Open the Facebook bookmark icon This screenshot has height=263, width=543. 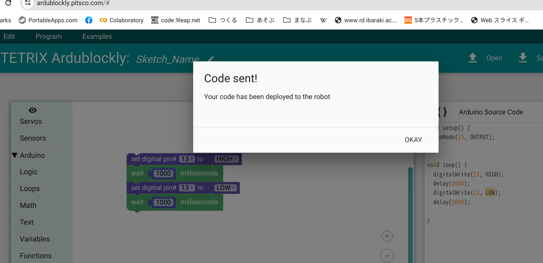pos(89,20)
